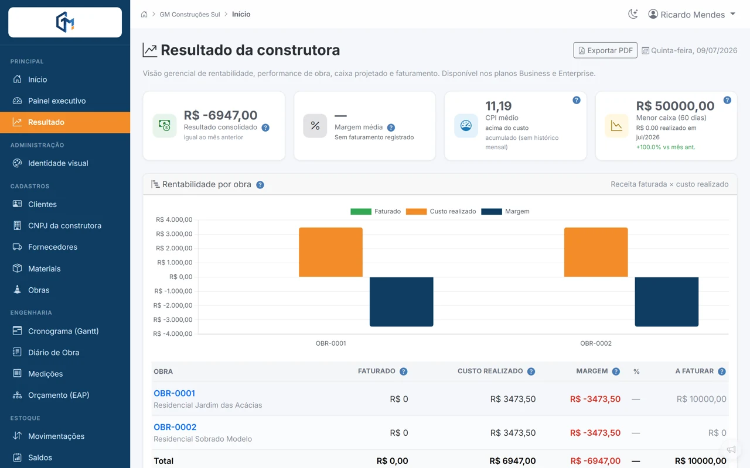Click the Obras cone icon
The image size is (750, 468).
[x=17, y=290]
